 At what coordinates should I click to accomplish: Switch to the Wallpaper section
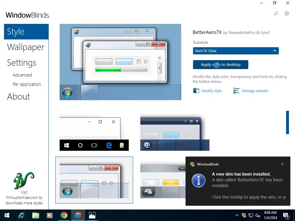[x=26, y=47]
